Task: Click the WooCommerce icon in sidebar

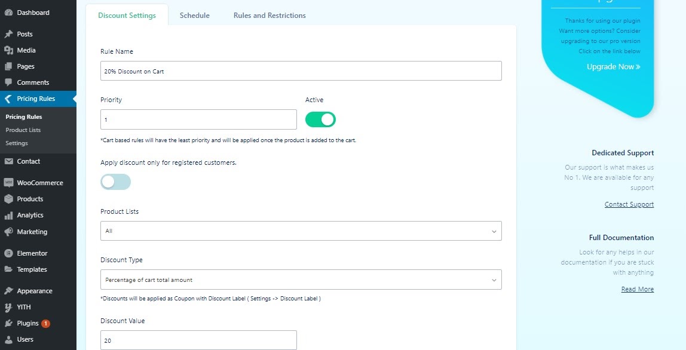Action: click(8, 183)
